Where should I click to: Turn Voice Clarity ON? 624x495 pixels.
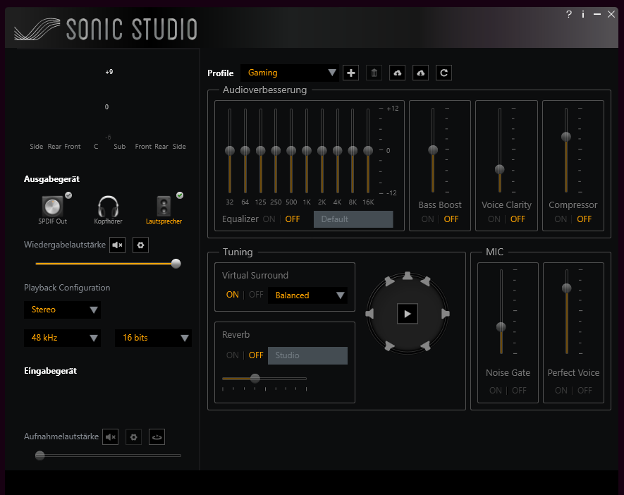tap(494, 219)
